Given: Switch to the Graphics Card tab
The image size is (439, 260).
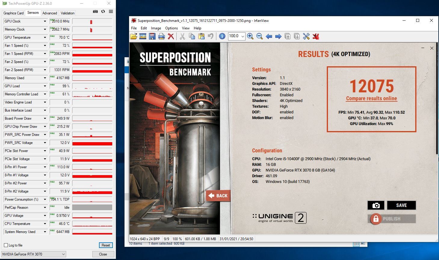Looking at the screenshot, I should pos(13,13).
